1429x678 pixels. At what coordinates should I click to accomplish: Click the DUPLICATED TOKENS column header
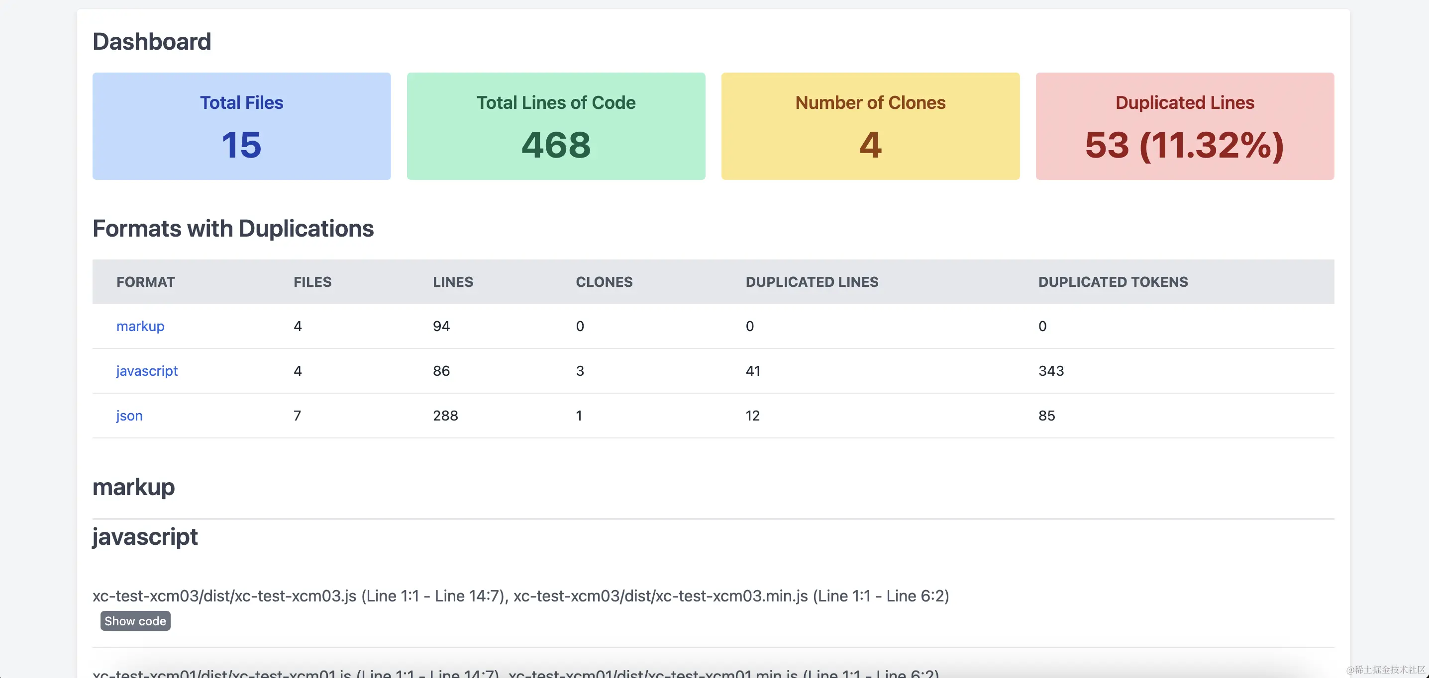coord(1113,282)
